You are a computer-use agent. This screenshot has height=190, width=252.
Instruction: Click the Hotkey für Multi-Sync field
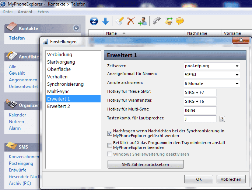(200, 110)
